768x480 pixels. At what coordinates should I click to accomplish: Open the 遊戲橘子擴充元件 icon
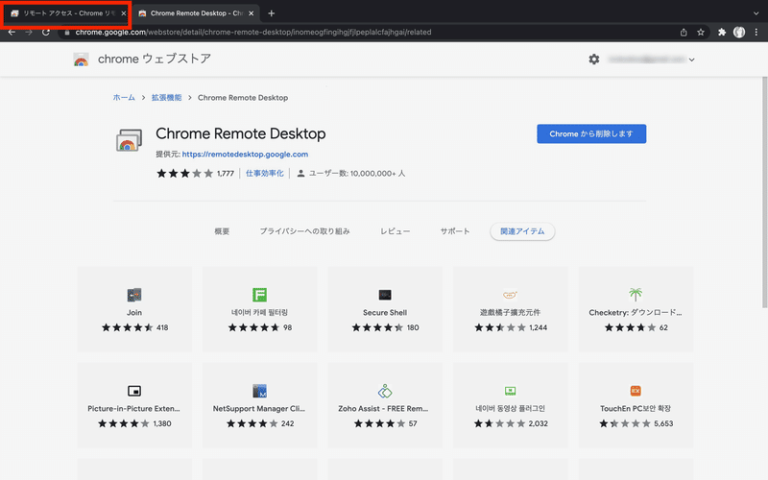[x=511, y=295]
